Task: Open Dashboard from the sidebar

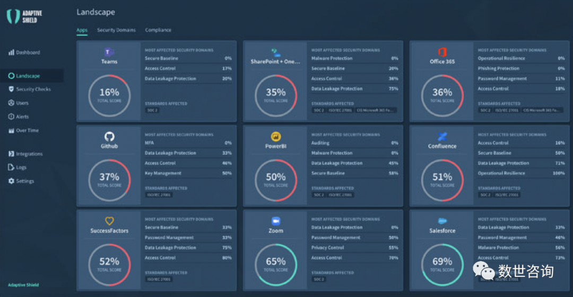Action: point(24,52)
